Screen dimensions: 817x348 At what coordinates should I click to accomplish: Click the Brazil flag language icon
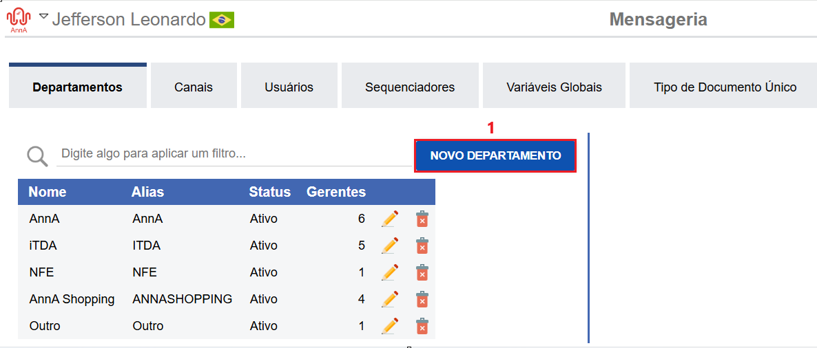click(221, 20)
